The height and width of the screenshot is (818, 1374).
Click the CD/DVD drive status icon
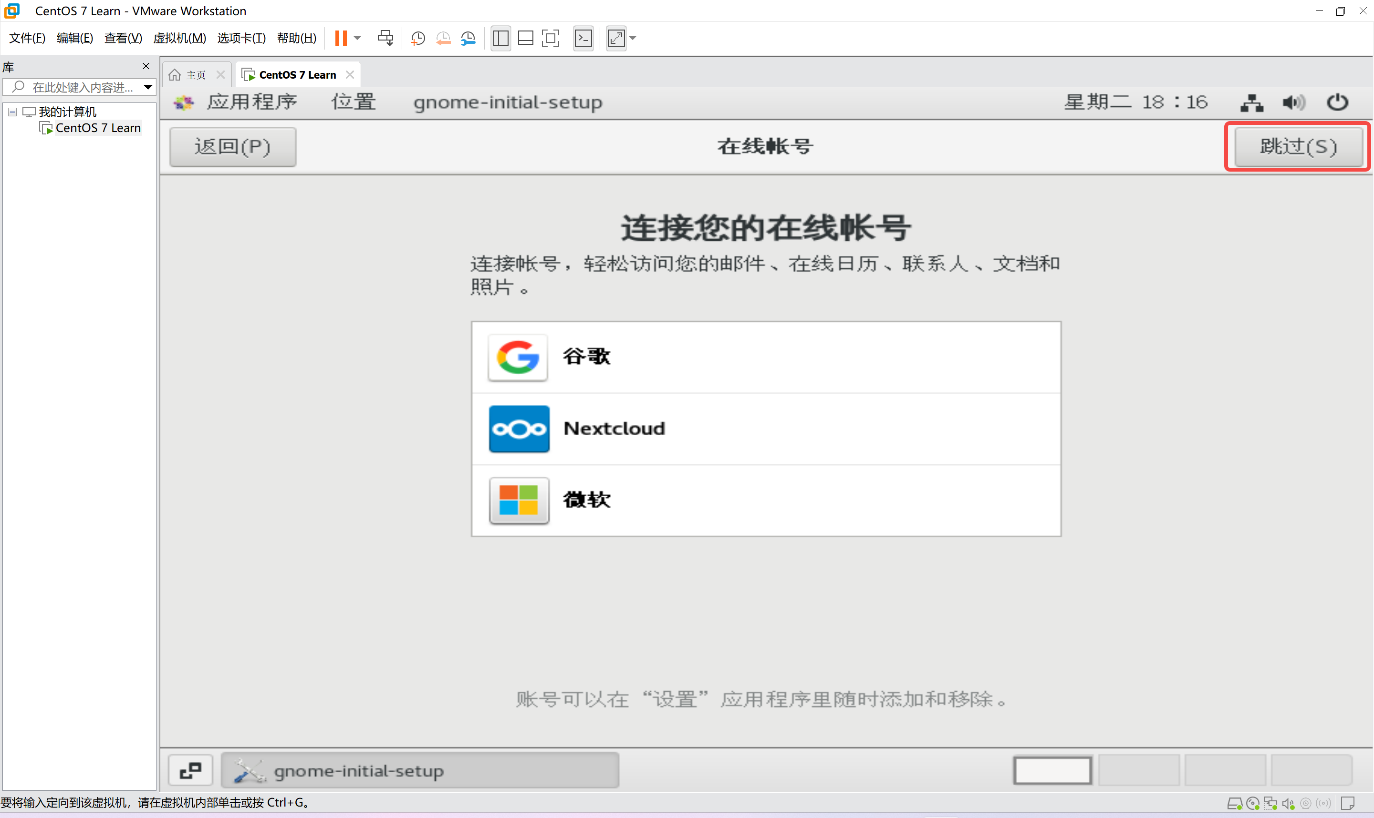(1253, 804)
